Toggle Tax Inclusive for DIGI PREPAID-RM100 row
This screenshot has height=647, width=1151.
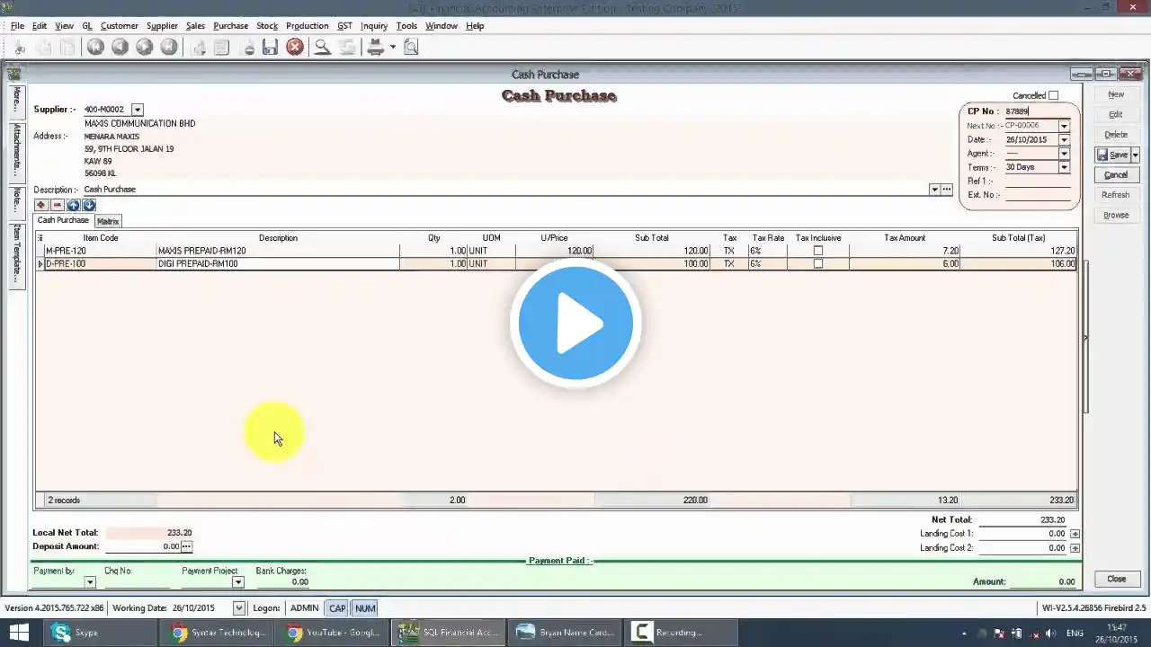(817, 264)
